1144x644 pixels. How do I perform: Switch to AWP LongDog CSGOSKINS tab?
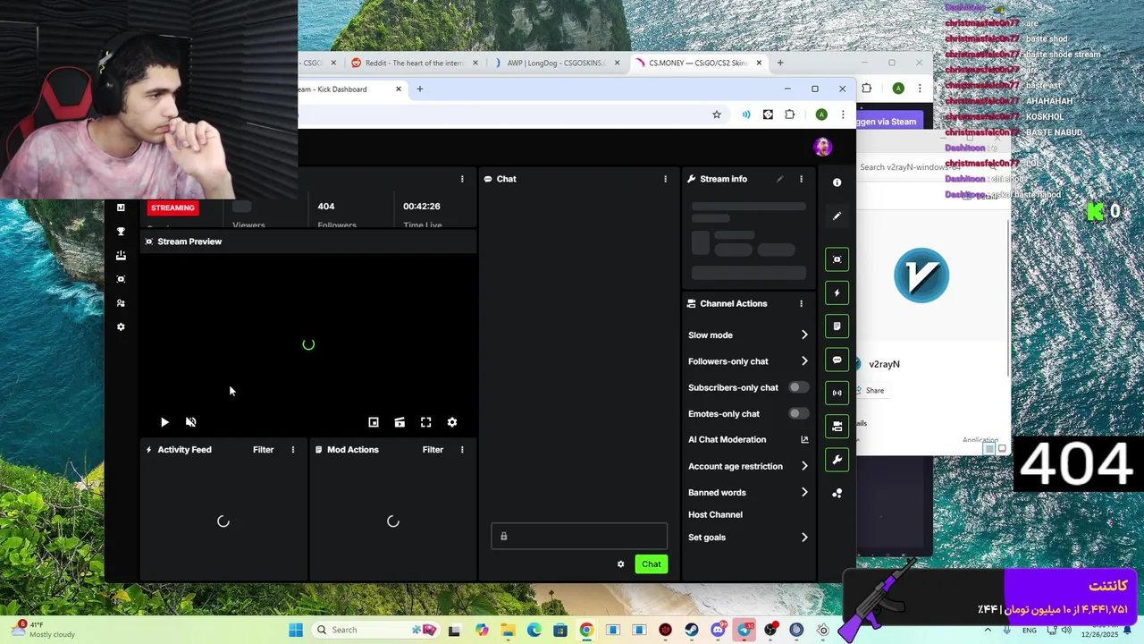[555, 64]
